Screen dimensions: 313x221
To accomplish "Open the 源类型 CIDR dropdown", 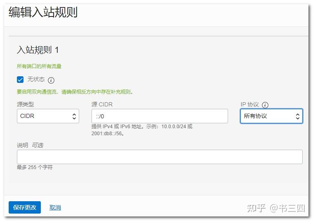I will coord(48,116).
